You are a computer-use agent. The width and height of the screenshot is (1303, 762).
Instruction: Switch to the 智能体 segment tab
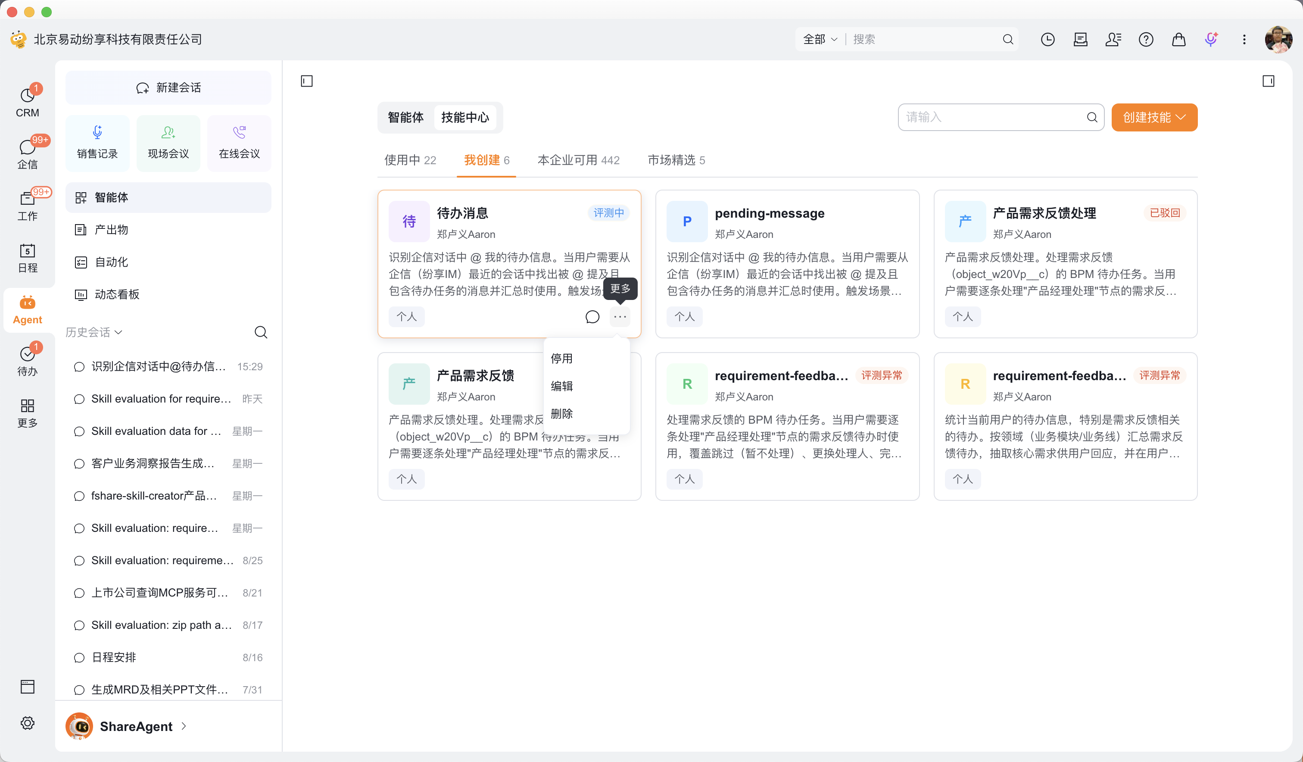click(405, 117)
